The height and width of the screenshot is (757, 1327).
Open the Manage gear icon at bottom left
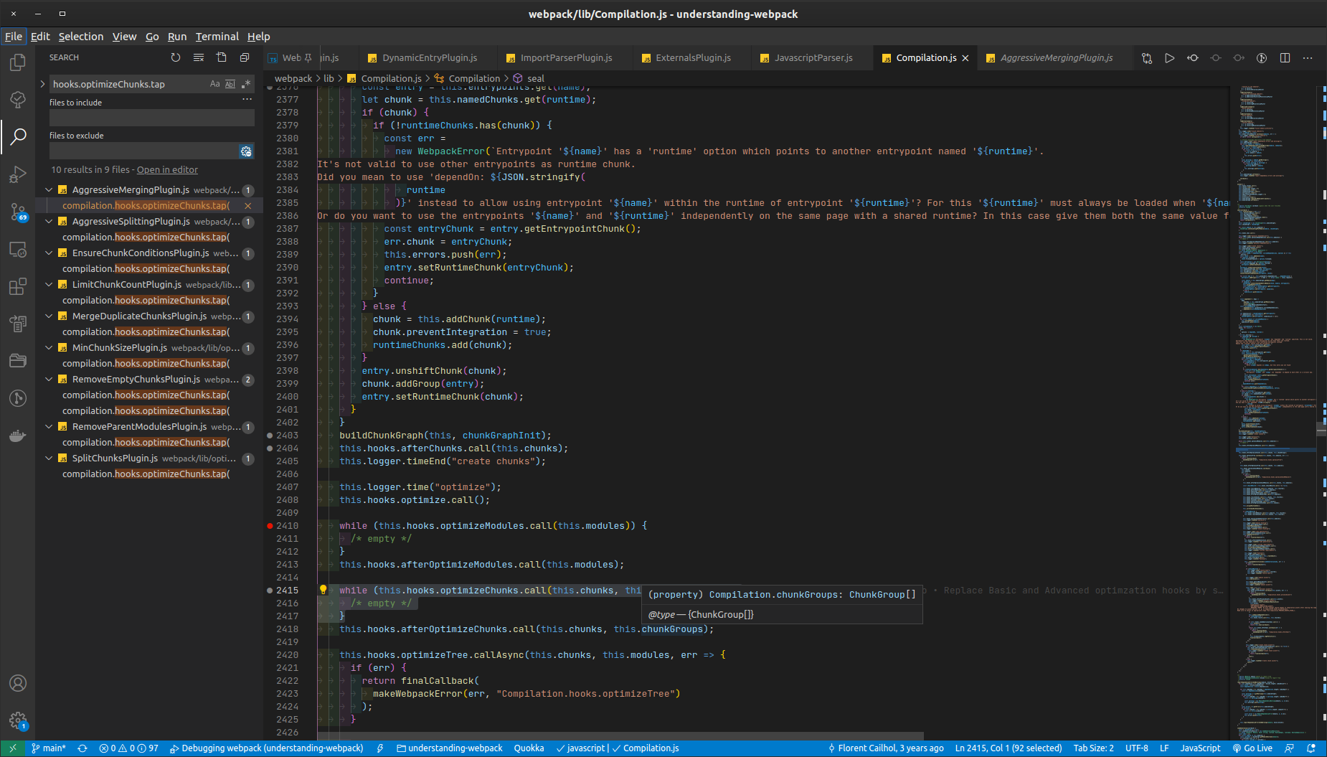click(x=18, y=721)
